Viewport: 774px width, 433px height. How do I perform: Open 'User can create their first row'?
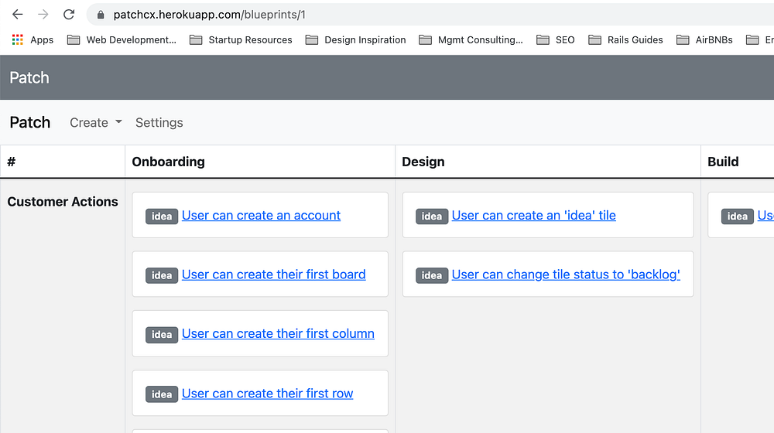(x=267, y=394)
